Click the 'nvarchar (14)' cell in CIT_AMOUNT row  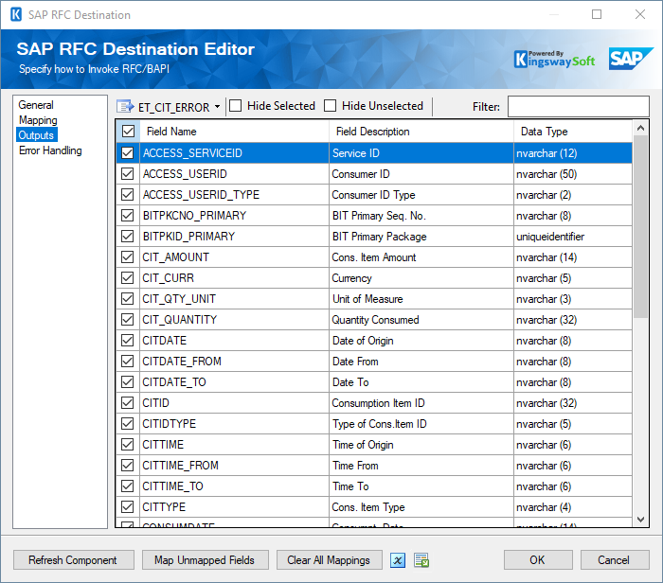click(x=573, y=256)
